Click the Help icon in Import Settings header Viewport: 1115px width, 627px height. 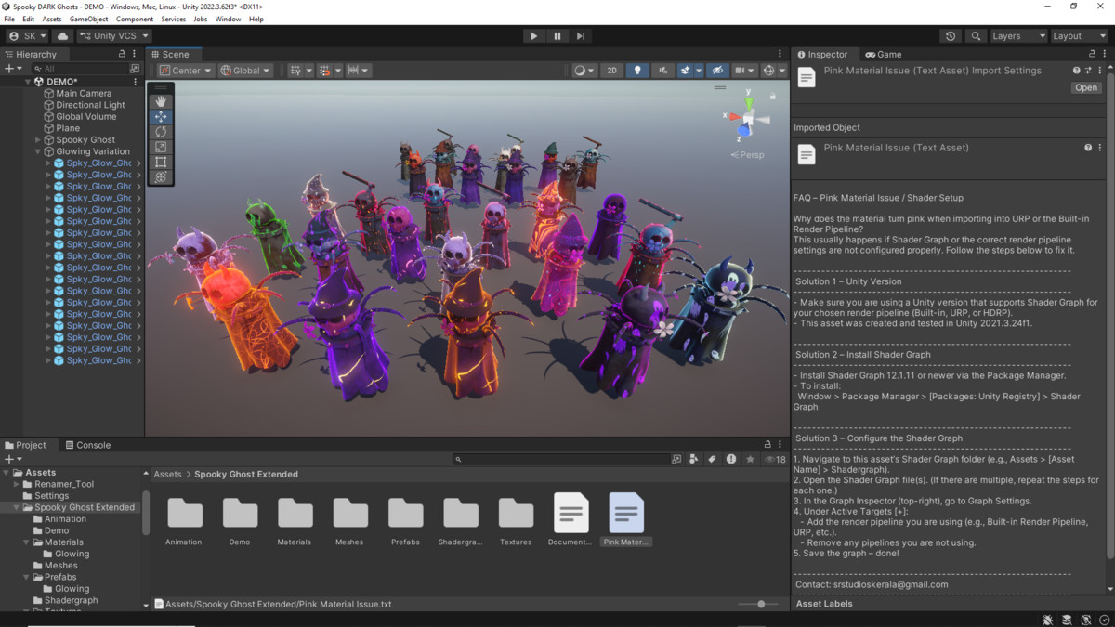1077,71
